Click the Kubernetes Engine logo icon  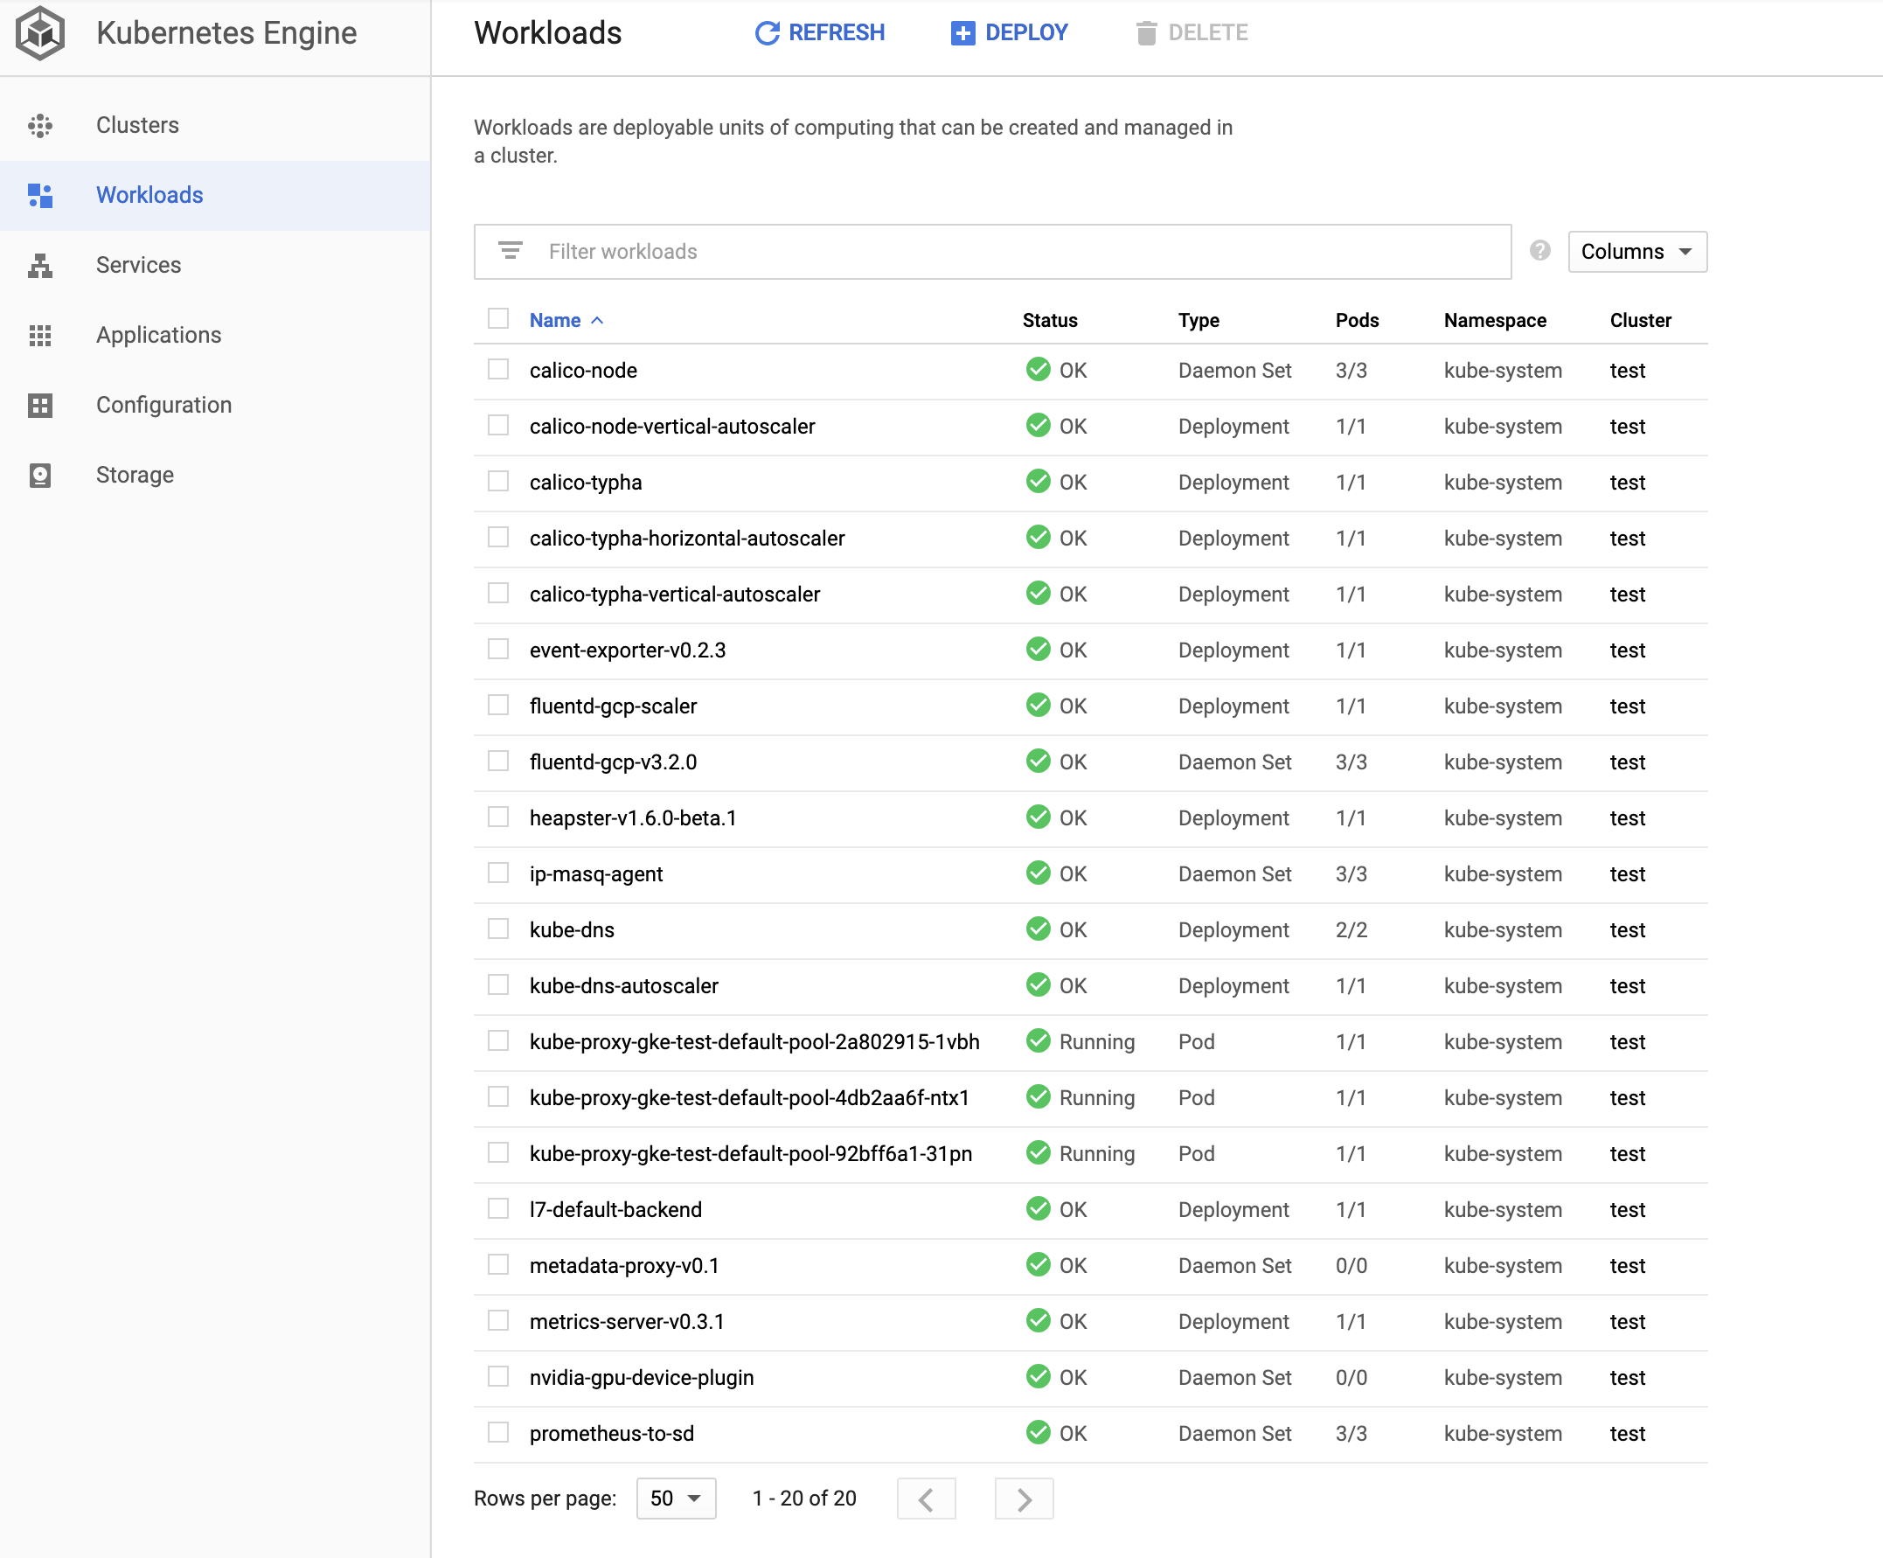tap(39, 33)
